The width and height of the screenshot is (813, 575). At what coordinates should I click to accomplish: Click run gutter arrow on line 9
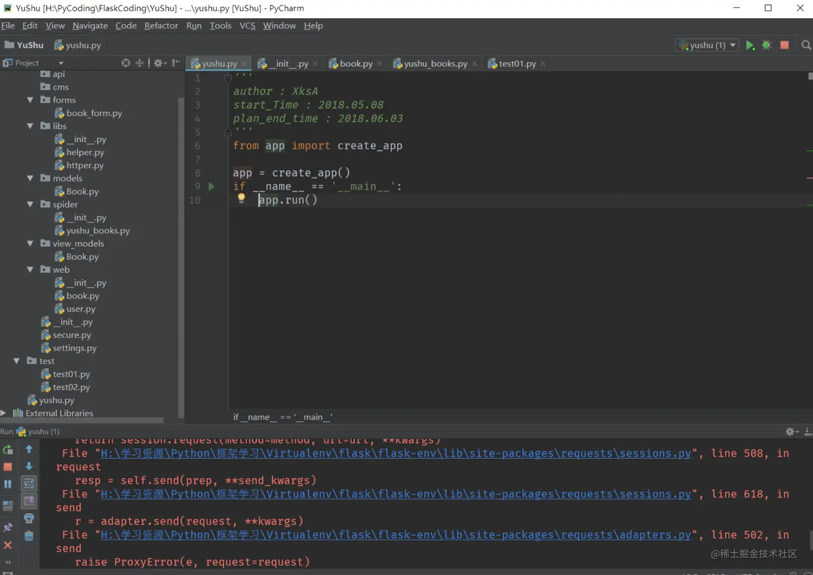pos(211,186)
